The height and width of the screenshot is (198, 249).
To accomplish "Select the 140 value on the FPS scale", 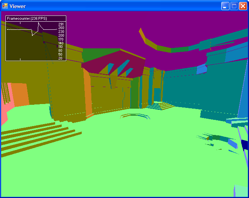I will tap(61, 43).
